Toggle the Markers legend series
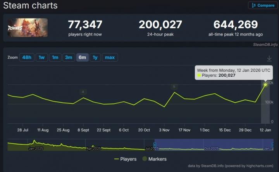Screen dimensions: 279x172 155,159
